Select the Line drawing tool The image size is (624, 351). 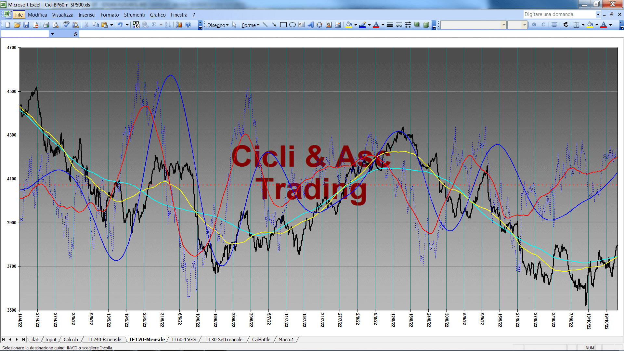(265, 25)
